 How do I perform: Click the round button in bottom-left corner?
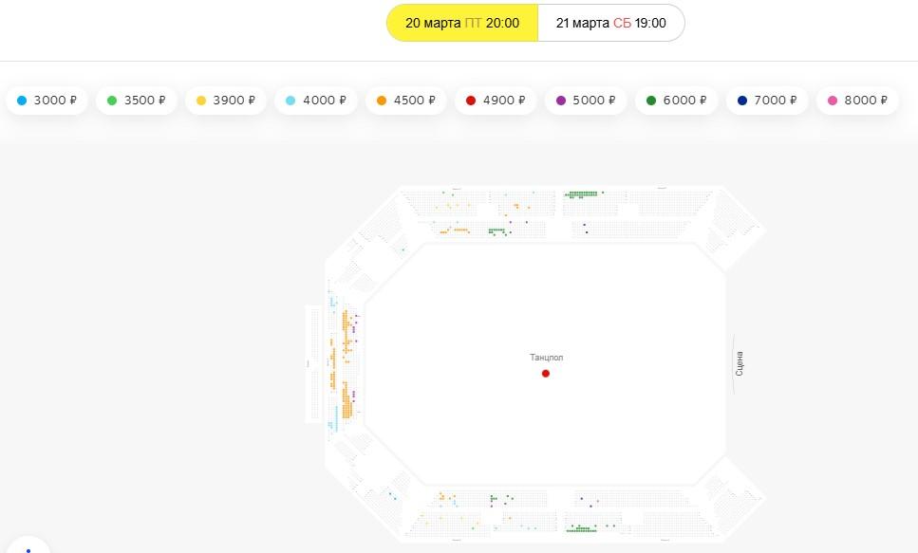click(27, 547)
